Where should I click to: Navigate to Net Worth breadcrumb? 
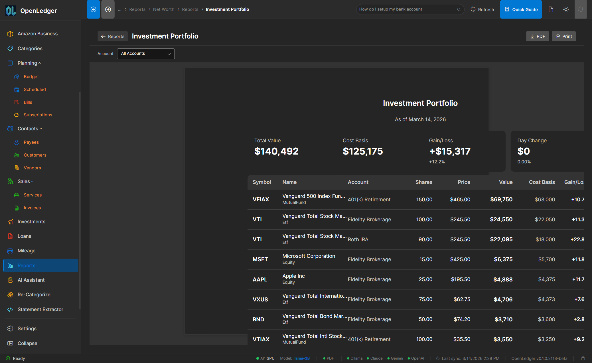164,9
